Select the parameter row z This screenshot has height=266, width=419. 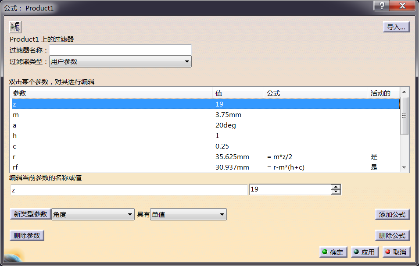tap(205, 104)
